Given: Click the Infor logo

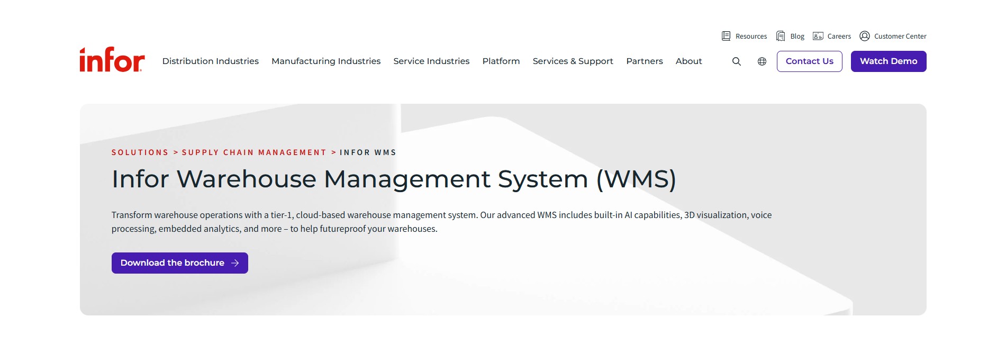Looking at the screenshot, I should (112, 60).
